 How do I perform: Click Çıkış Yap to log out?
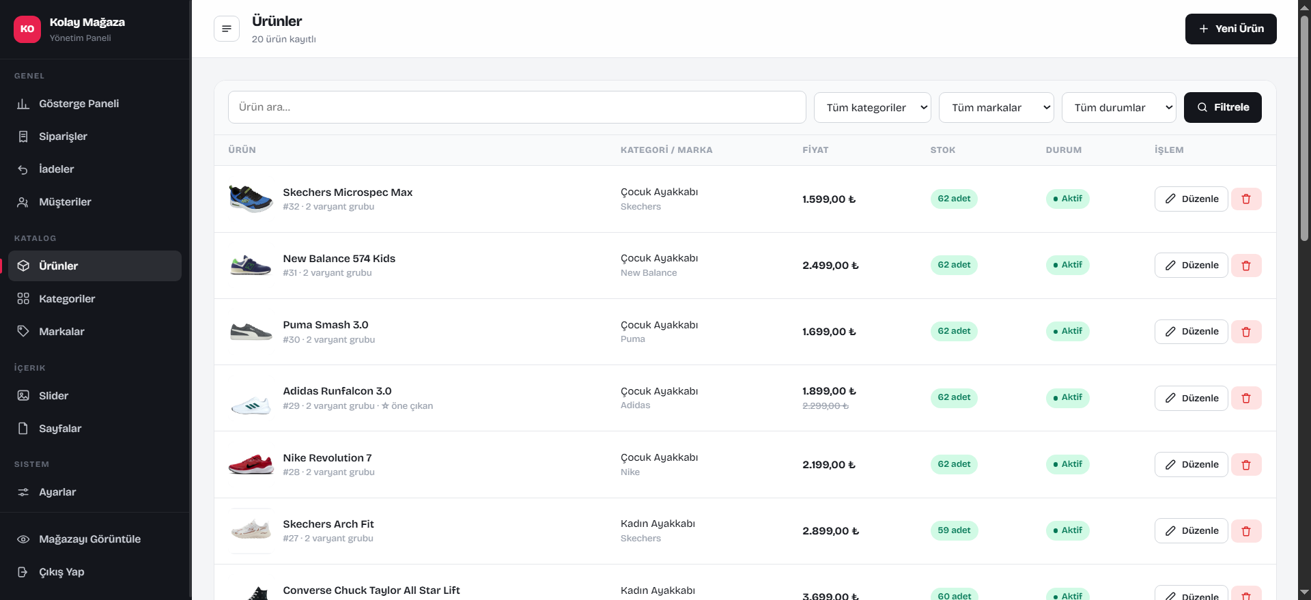coord(95,572)
